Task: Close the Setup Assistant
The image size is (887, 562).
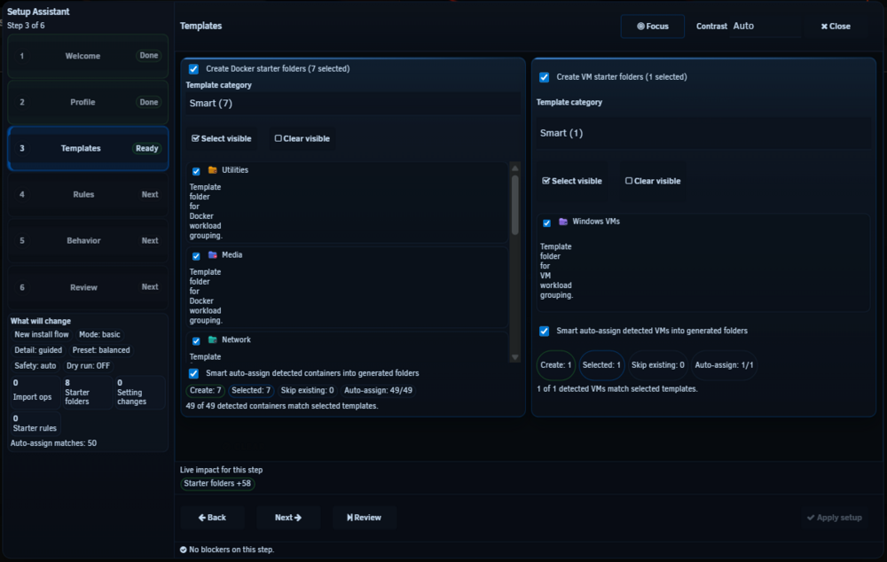Action: click(x=836, y=27)
